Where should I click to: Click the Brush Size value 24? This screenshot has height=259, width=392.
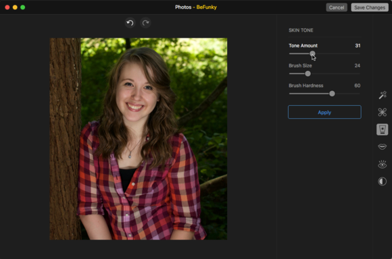coord(358,65)
